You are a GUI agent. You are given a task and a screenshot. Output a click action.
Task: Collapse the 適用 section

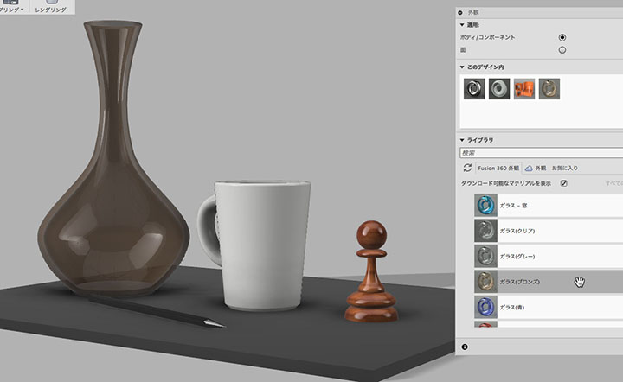tap(462, 24)
